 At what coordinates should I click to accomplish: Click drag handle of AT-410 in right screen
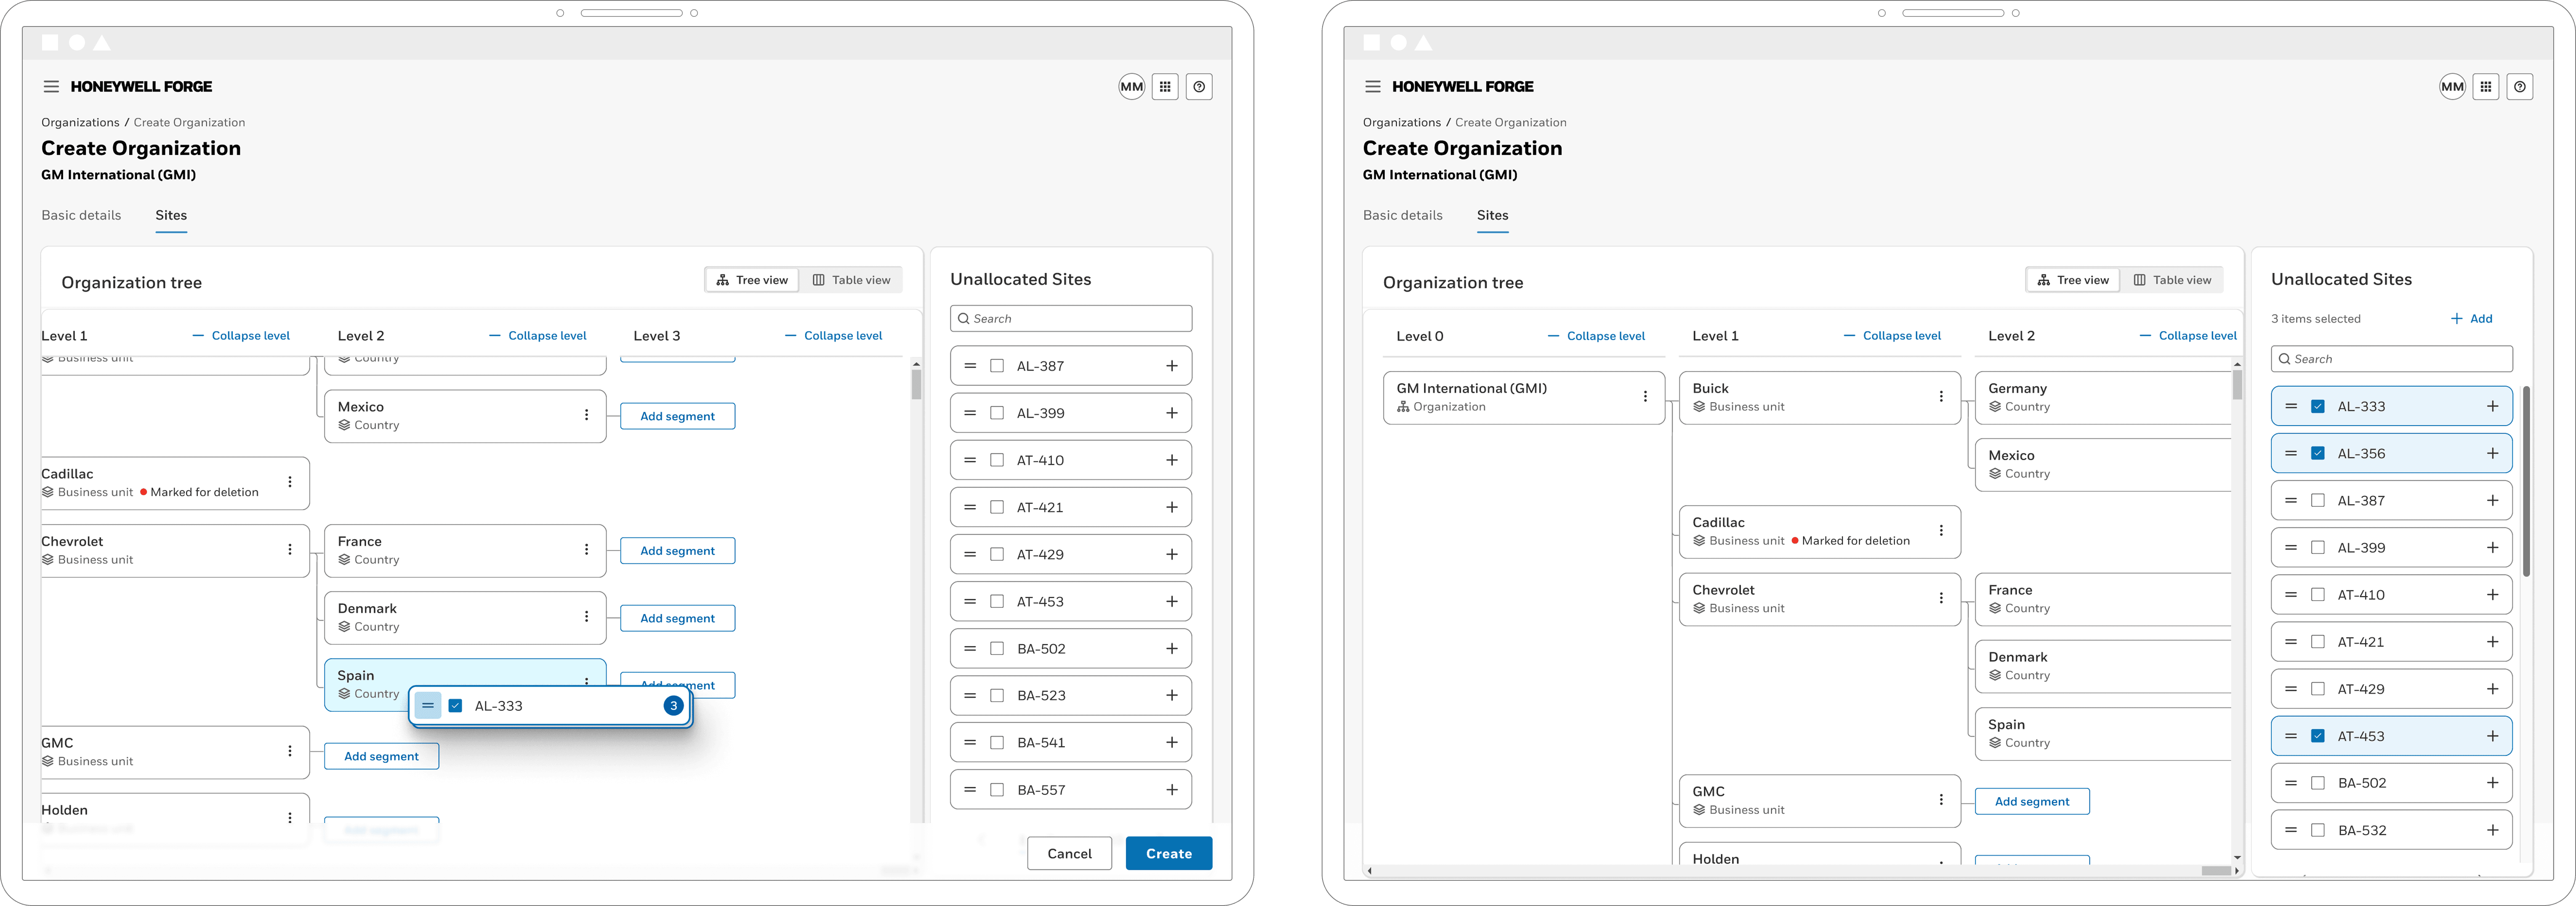[2291, 595]
